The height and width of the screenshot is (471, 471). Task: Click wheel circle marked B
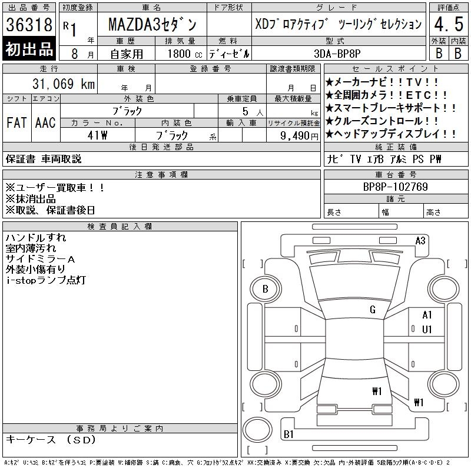click(x=266, y=289)
